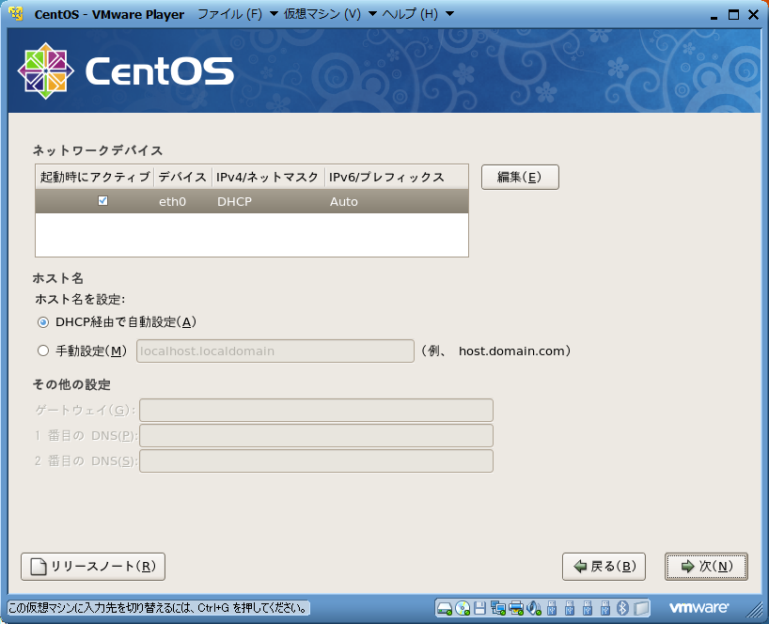Image resolution: width=769 pixels, height=624 pixels.
Task: Click the デバイス column header
Action: click(182, 177)
